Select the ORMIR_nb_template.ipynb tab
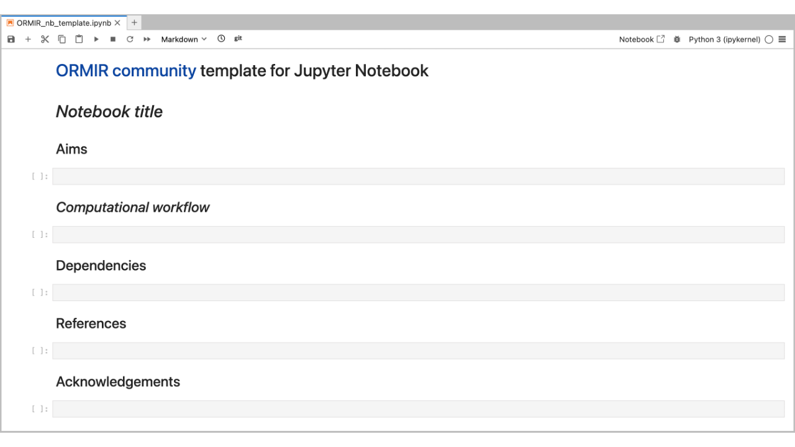The image size is (795, 447). coord(63,23)
